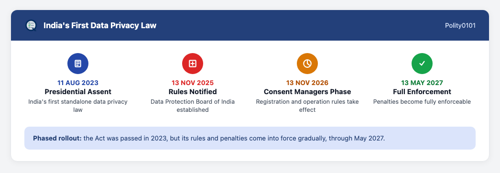Screen dimensions: 500x173
Task: Click 'India's first standalone data privacy law' description
Action: coord(78,106)
